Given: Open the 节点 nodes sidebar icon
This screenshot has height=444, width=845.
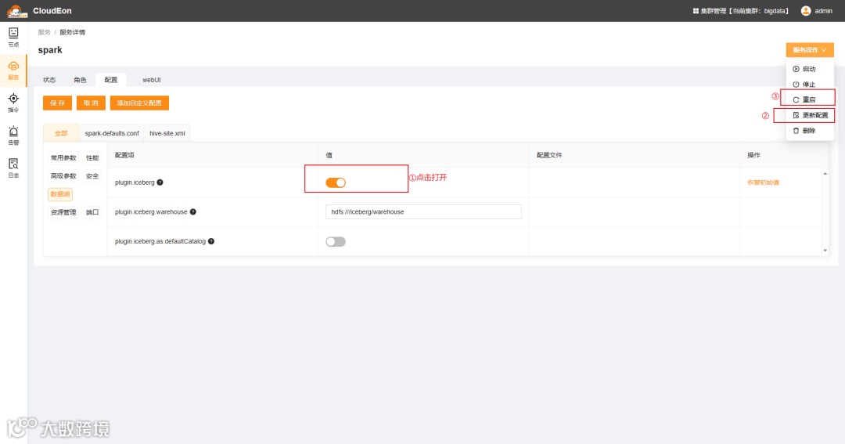Looking at the screenshot, I should 13,38.
